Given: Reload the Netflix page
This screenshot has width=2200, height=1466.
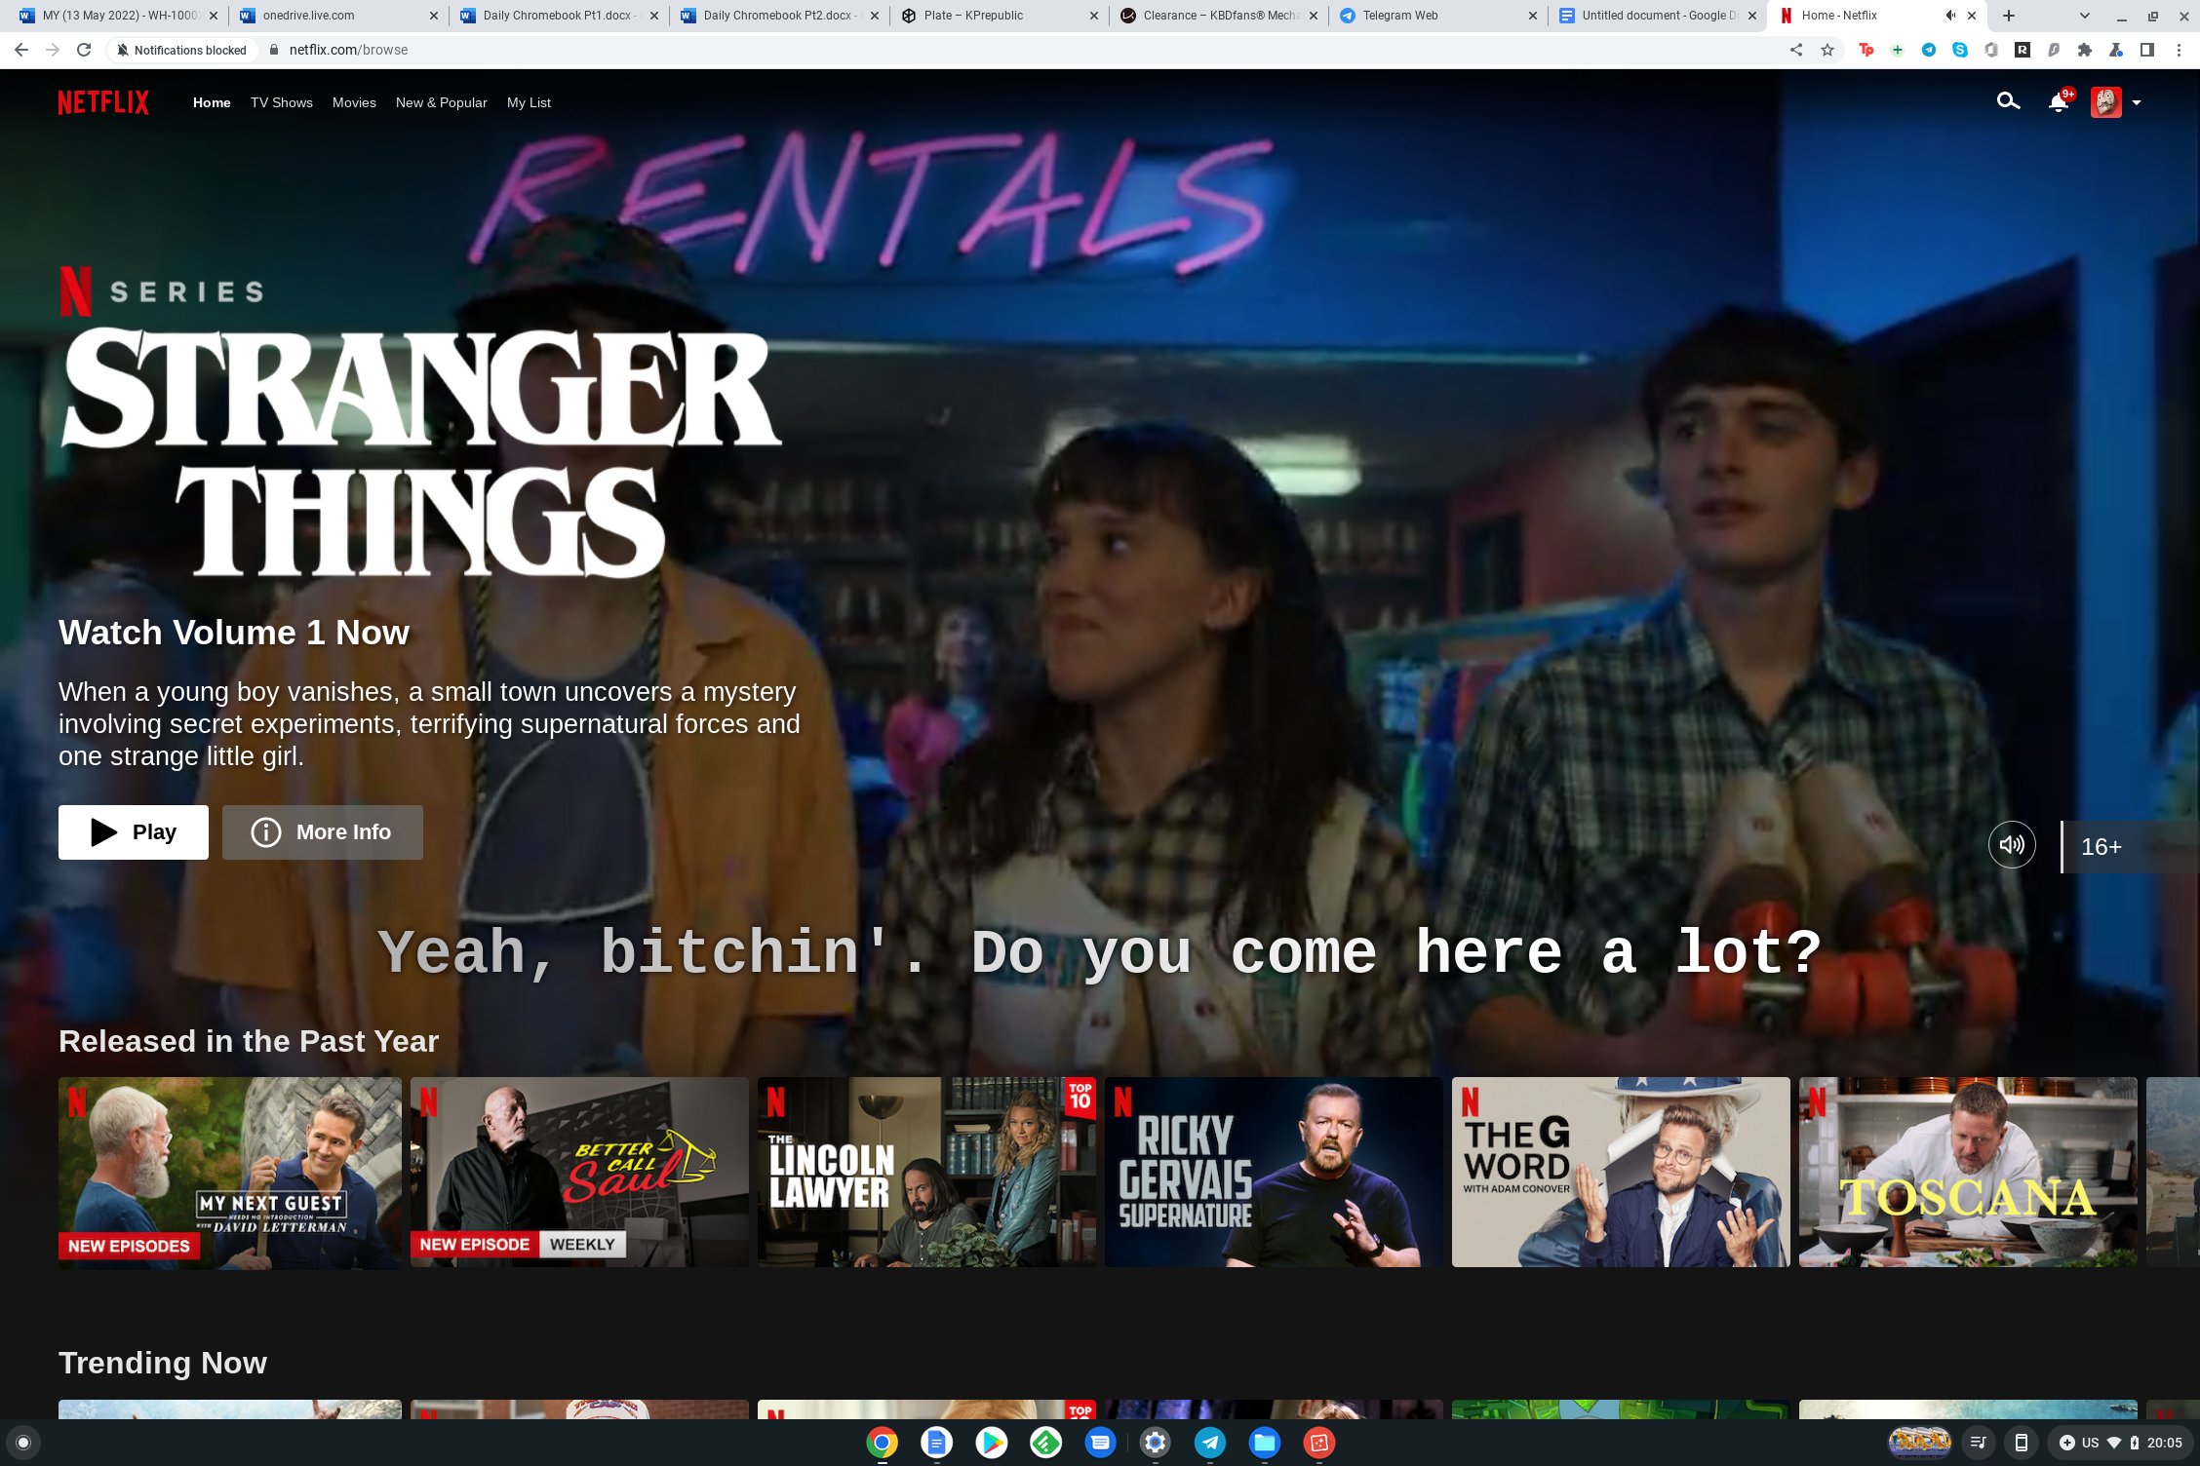Looking at the screenshot, I should (84, 50).
